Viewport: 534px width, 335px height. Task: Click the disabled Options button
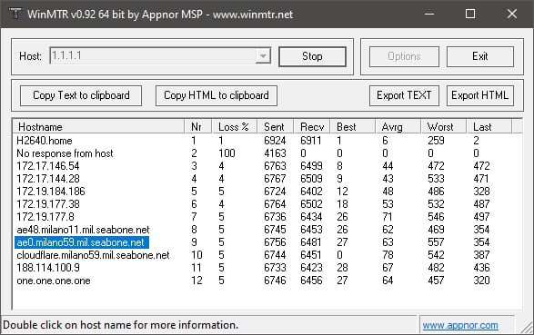(x=404, y=56)
